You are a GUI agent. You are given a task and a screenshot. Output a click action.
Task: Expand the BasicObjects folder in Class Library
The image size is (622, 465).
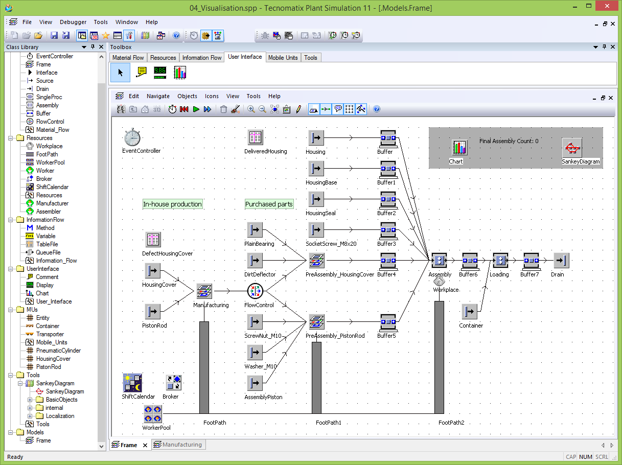click(x=30, y=400)
